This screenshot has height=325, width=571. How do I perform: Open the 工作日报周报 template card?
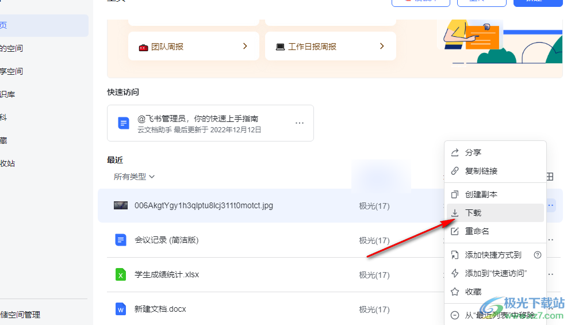(331, 46)
